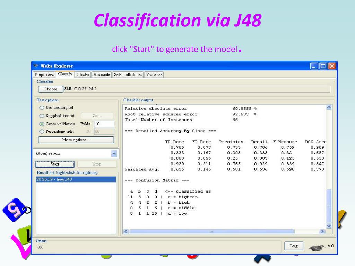
Task: Click the horizontal scrollbar thumb in output
Action: [x=212, y=231]
